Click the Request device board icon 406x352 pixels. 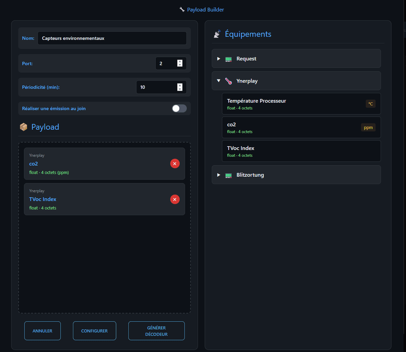[x=228, y=59]
